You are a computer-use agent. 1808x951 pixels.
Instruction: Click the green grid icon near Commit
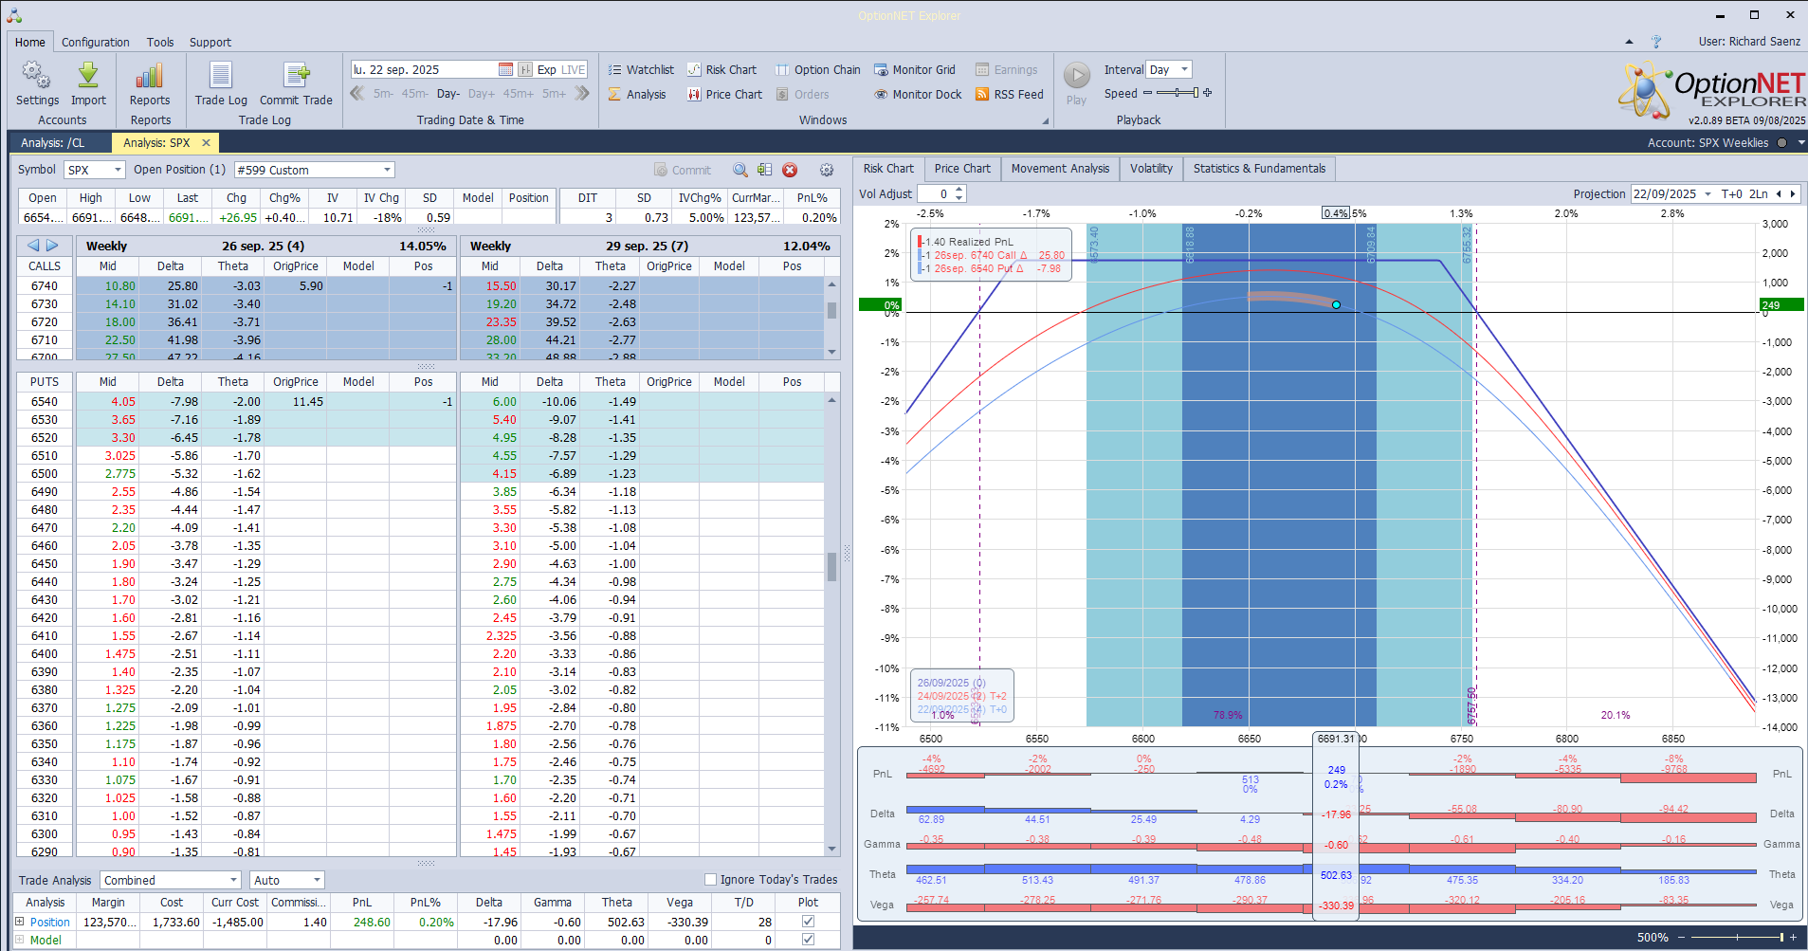(x=764, y=170)
